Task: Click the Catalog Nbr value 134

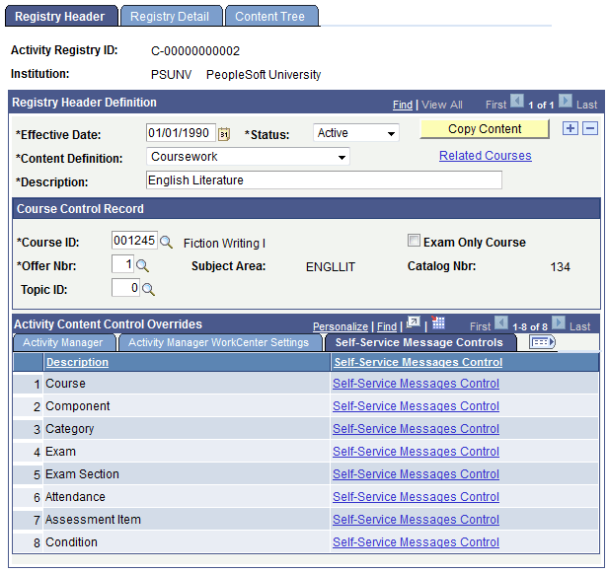Action: coord(561,266)
